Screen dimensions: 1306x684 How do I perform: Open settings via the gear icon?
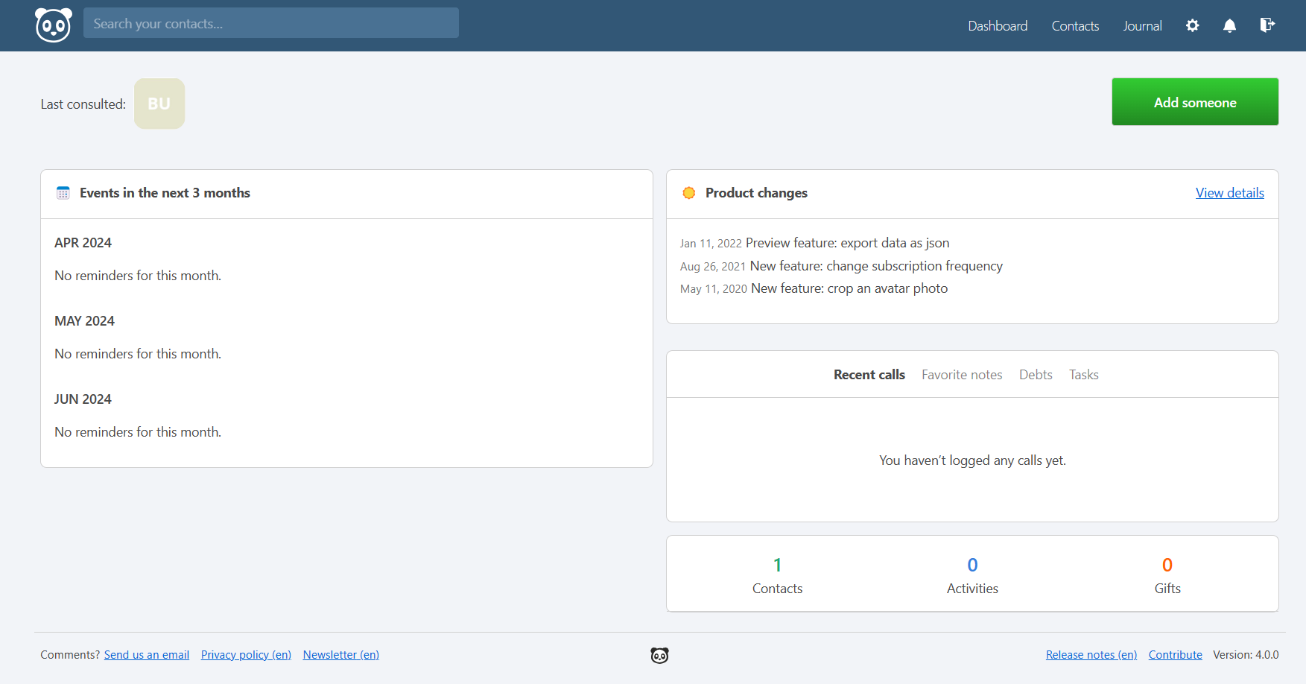[1193, 25]
